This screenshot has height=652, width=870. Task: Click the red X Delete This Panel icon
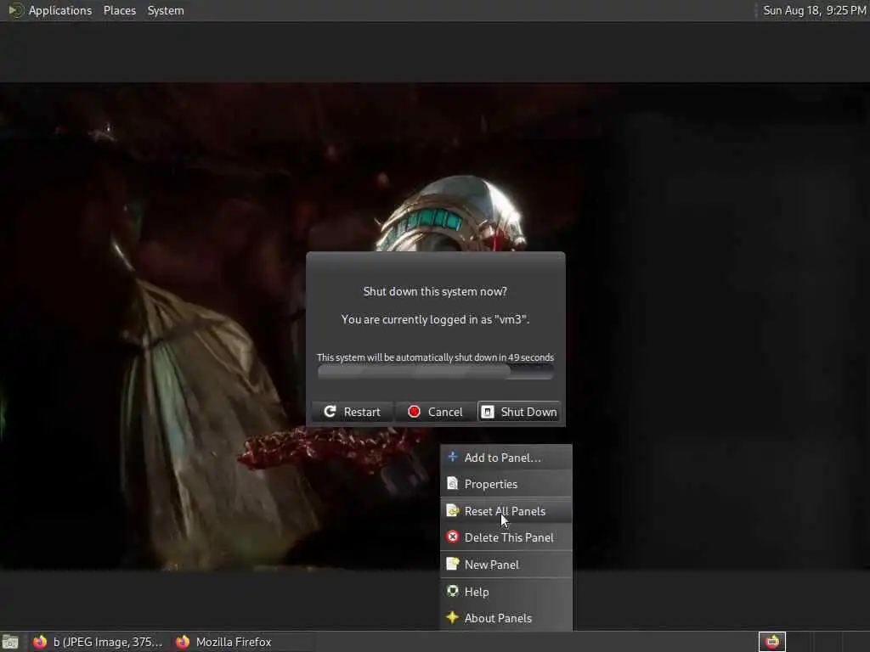pyautogui.click(x=453, y=537)
